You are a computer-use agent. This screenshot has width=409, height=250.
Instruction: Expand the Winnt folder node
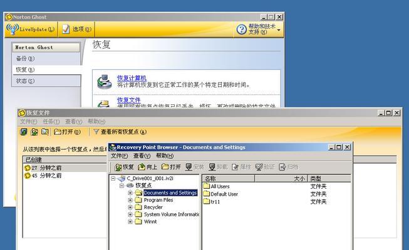coord(130,222)
